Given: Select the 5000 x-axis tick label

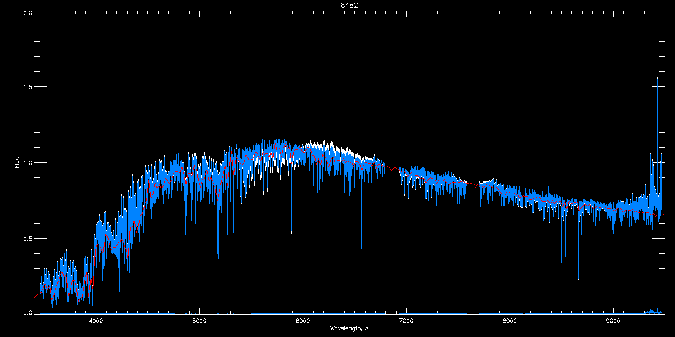Looking at the screenshot, I should point(199,321).
